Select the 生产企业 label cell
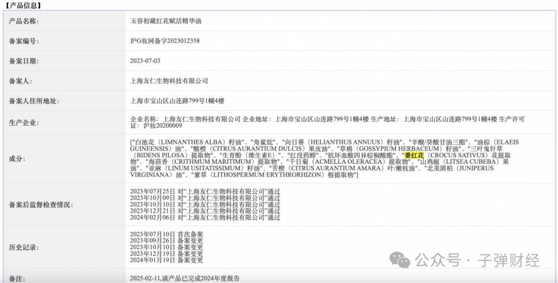 (64, 122)
